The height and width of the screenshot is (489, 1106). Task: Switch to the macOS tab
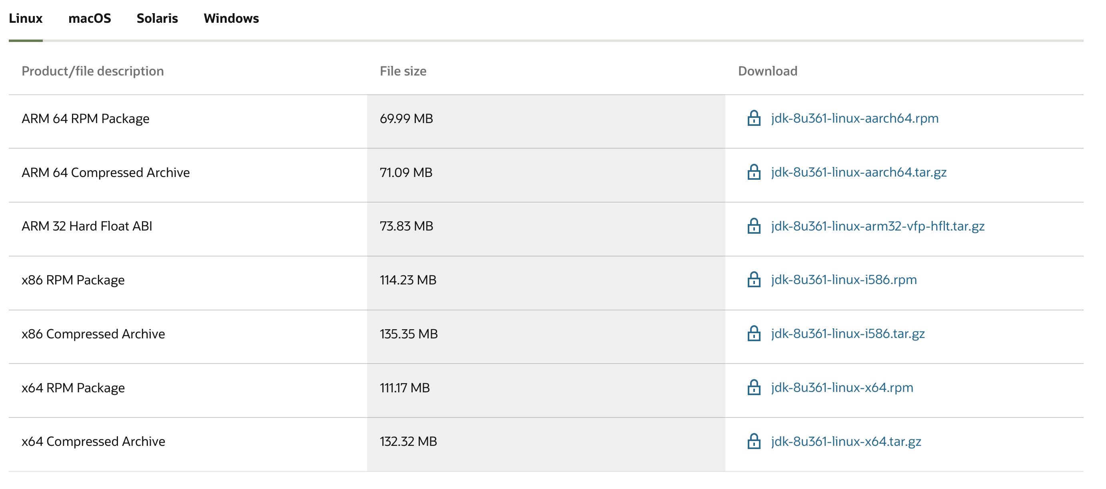pos(89,18)
